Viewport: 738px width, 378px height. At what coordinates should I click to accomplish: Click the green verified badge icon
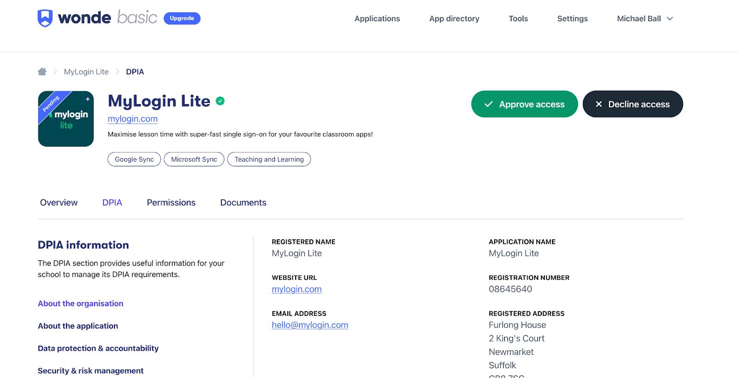[x=220, y=101]
